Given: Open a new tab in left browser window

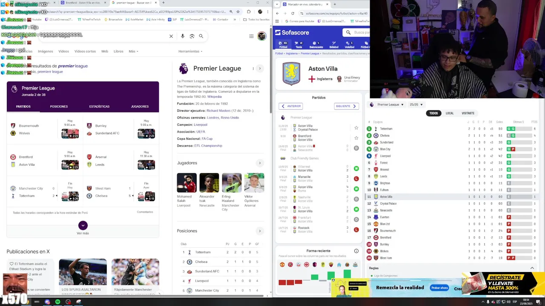Looking at the screenshot, I should tap(164, 3).
